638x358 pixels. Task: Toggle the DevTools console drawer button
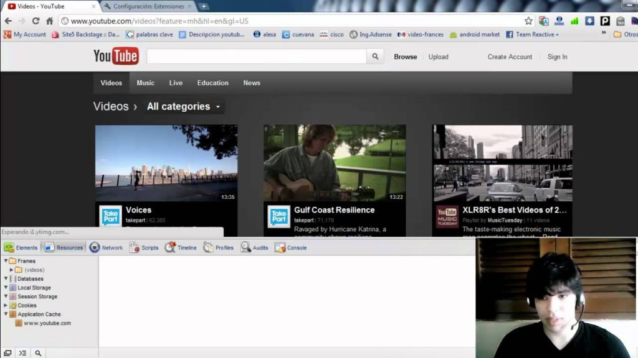click(x=23, y=353)
